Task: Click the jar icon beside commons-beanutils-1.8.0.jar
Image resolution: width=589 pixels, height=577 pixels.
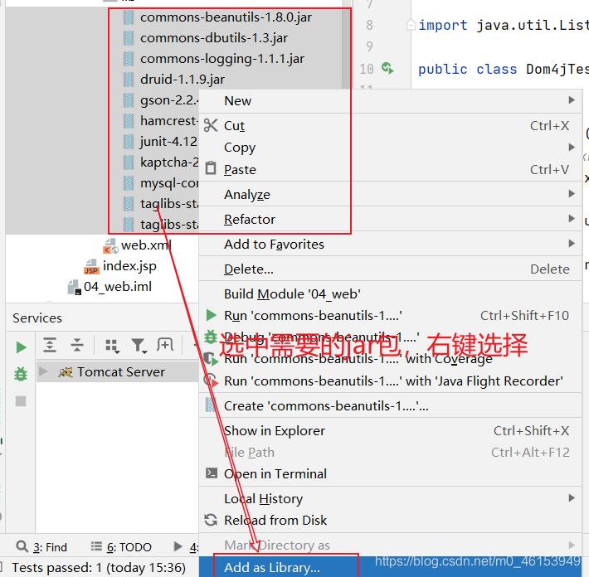Action: 129,17
